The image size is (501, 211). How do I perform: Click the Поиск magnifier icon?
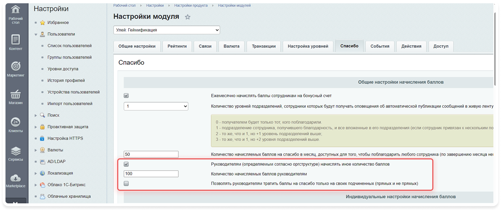[42, 115]
